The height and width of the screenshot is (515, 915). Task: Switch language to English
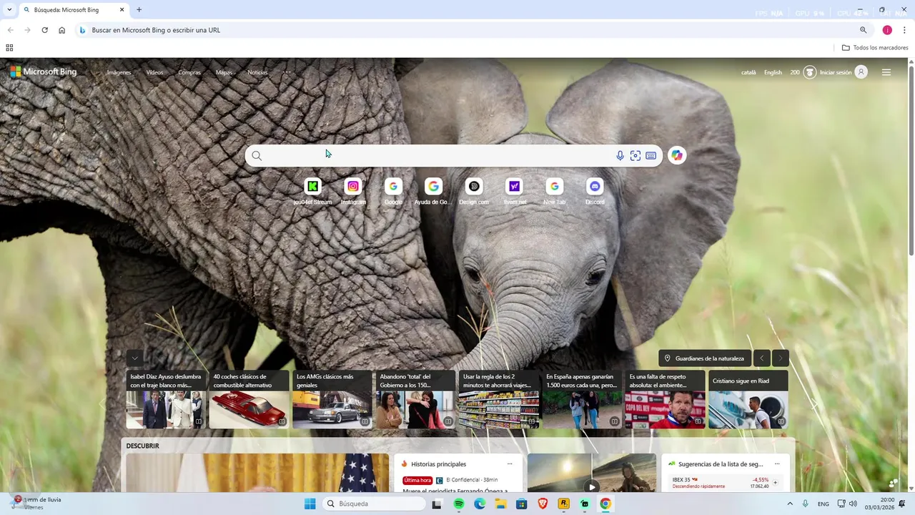[773, 72]
